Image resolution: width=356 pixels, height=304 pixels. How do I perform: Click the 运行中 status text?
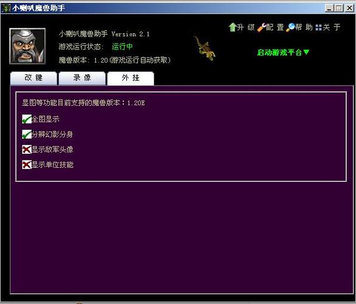122,47
